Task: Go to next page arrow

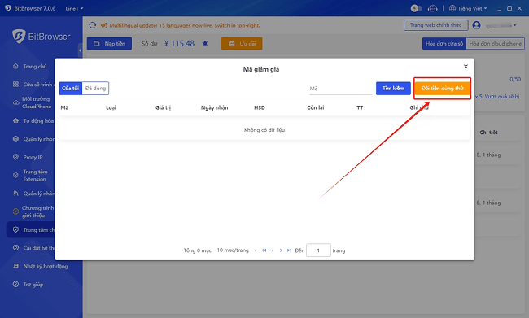Action: 281,250
